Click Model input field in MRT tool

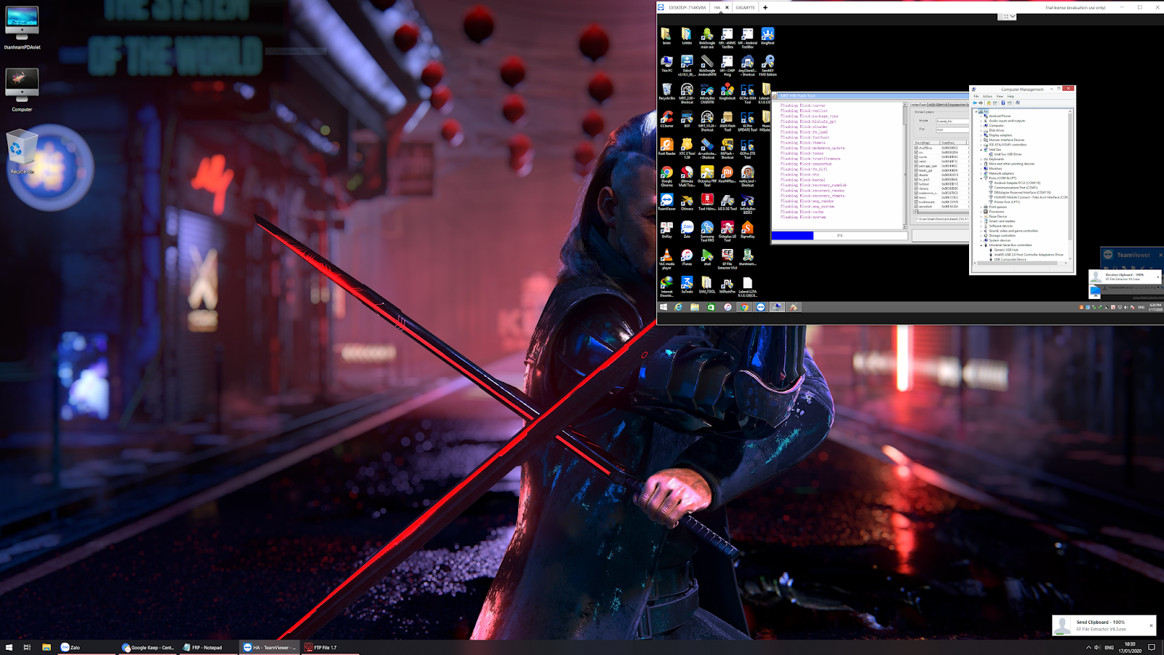coord(952,121)
